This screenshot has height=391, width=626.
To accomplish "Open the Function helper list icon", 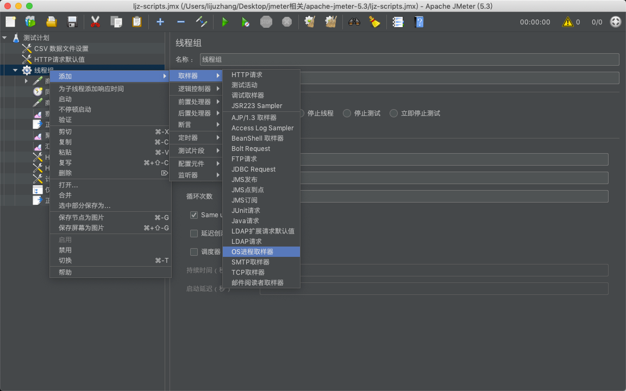I will click(398, 22).
